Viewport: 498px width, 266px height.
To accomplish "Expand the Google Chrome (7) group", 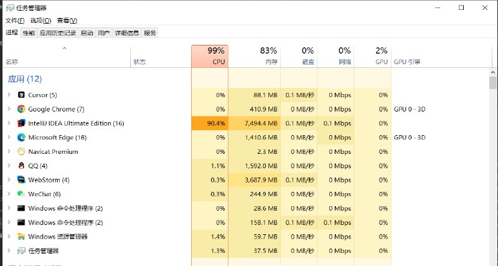I will 9,109.
